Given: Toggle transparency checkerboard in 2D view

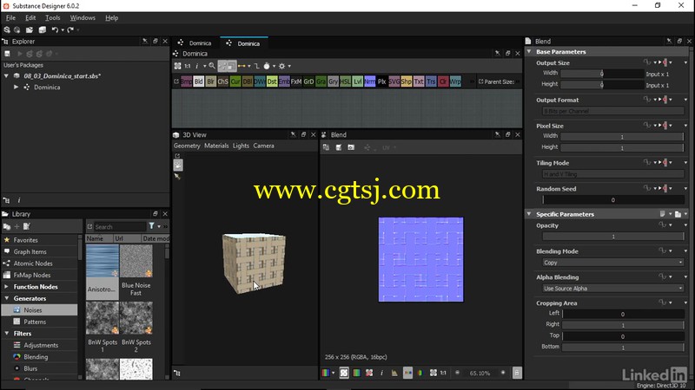Looking at the screenshot, I should point(344,373).
